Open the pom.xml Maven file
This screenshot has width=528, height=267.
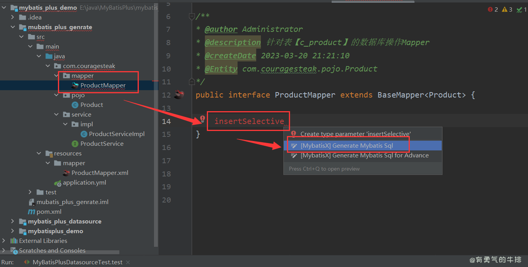(x=49, y=212)
